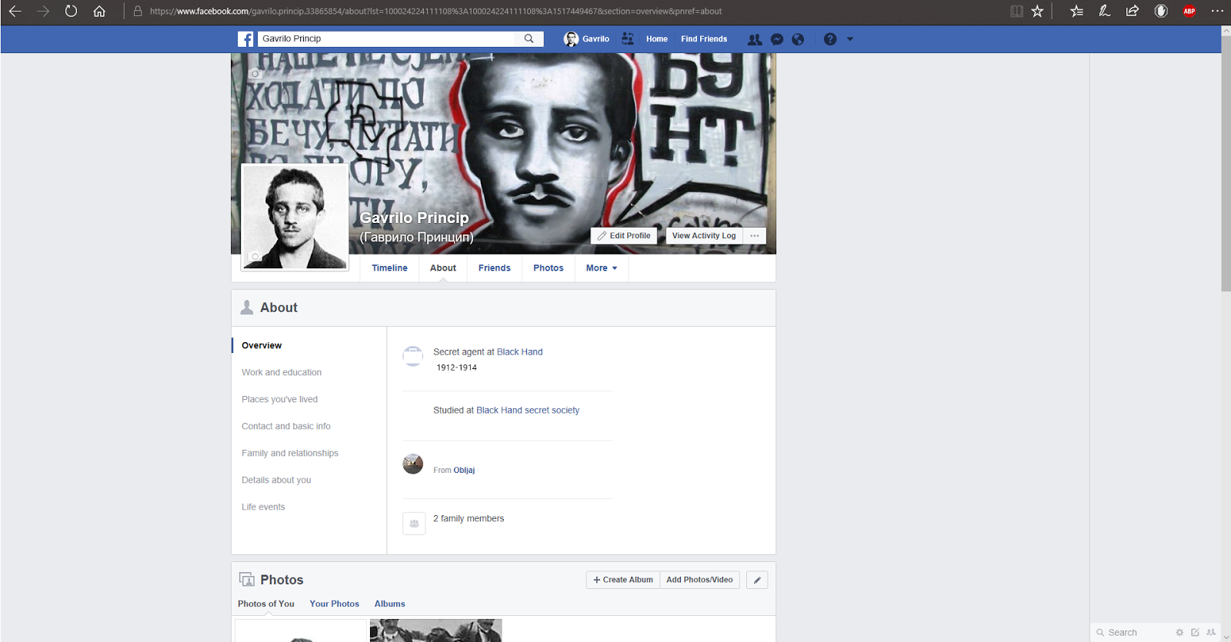Expand the account dropdown arrow

tap(850, 39)
